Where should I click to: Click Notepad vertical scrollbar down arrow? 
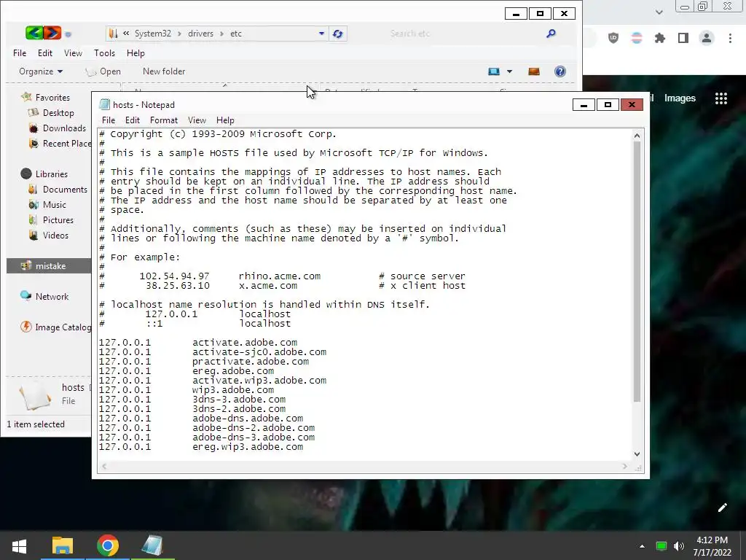coord(637,454)
